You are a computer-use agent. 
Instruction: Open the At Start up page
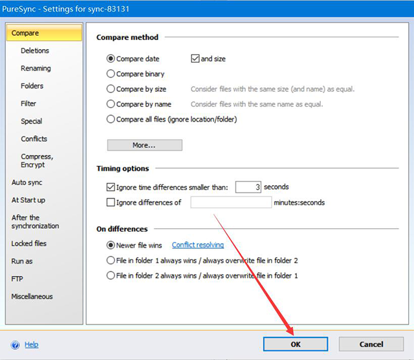28,200
